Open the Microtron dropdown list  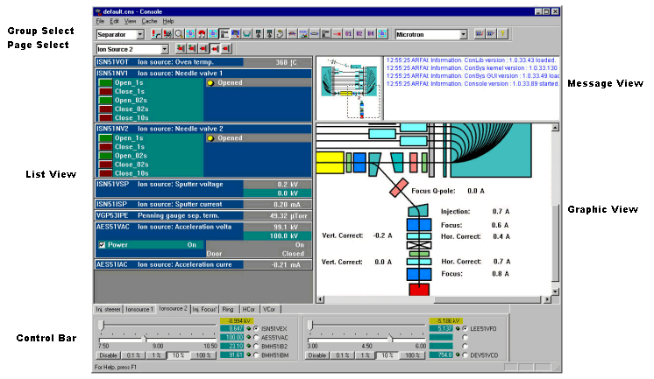click(462, 34)
